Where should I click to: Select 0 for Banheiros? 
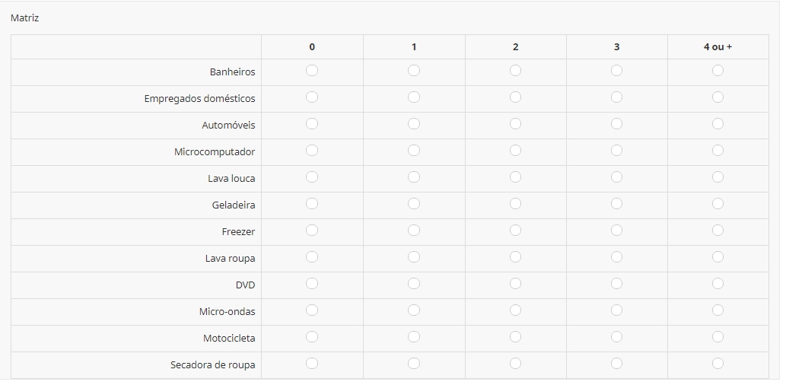(x=312, y=70)
